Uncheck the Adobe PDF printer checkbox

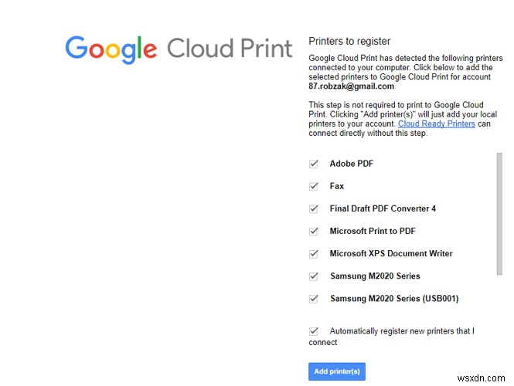(x=314, y=164)
